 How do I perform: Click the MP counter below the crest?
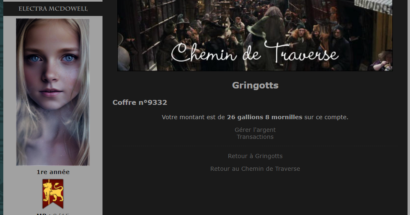[x=53, y=214]
